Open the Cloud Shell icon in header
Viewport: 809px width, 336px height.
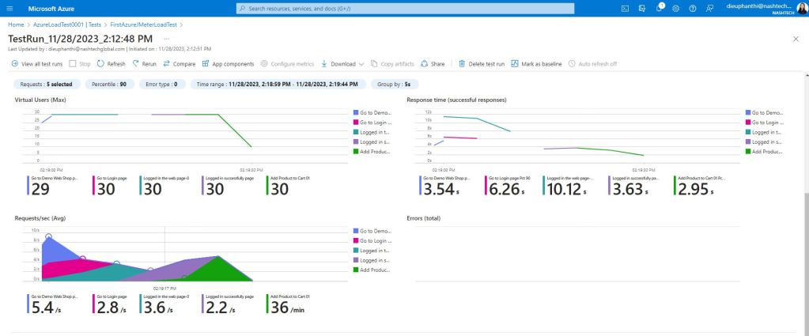tap(625, 8)
